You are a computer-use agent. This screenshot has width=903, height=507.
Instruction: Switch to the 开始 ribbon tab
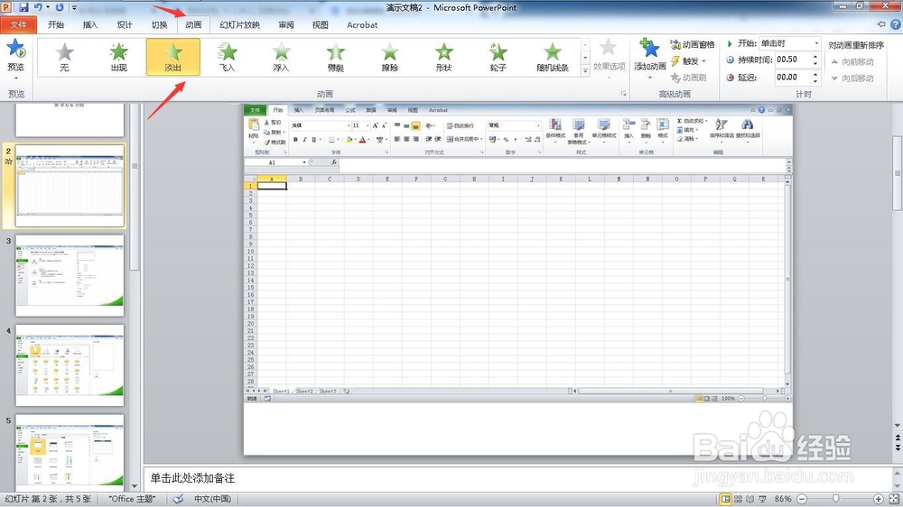tap(56, 24)
